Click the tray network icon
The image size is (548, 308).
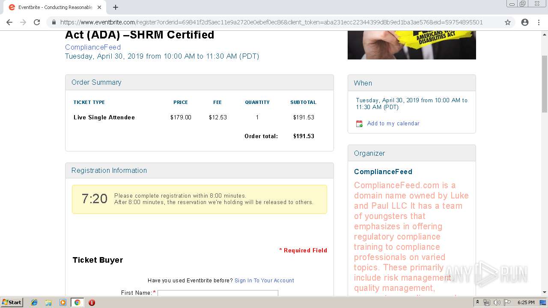point(487,302)
